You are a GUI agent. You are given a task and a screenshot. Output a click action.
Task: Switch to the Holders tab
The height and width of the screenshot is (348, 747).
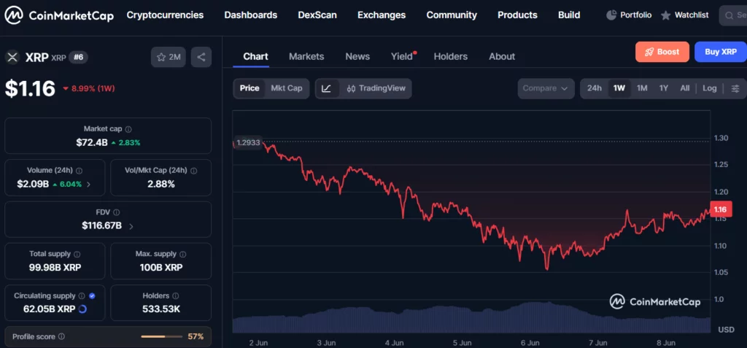(x=451, y=56)
